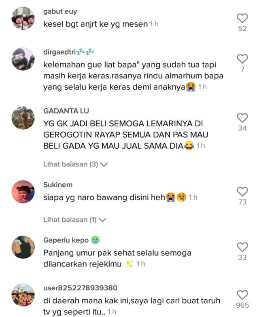Viewport: 259px width, 317px height.
Task: Open username gabut euy
Action: [x=60, y=12]
